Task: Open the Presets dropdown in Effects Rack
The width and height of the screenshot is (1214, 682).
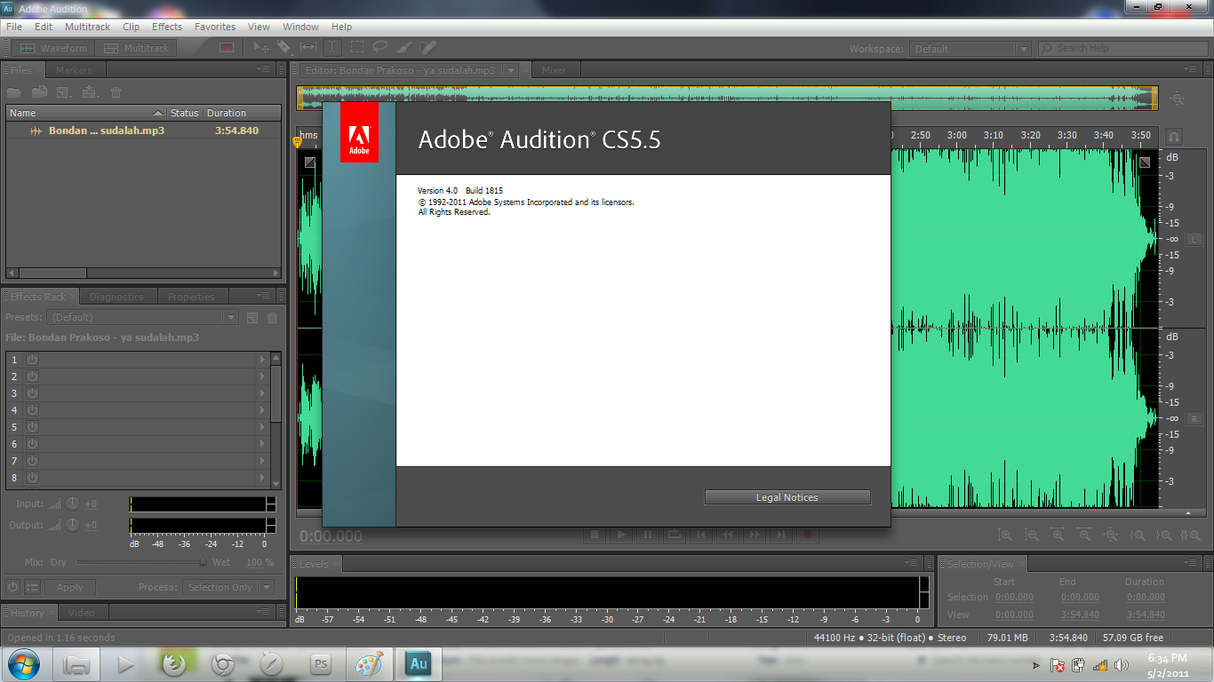Action: click(x=143, y=318)
